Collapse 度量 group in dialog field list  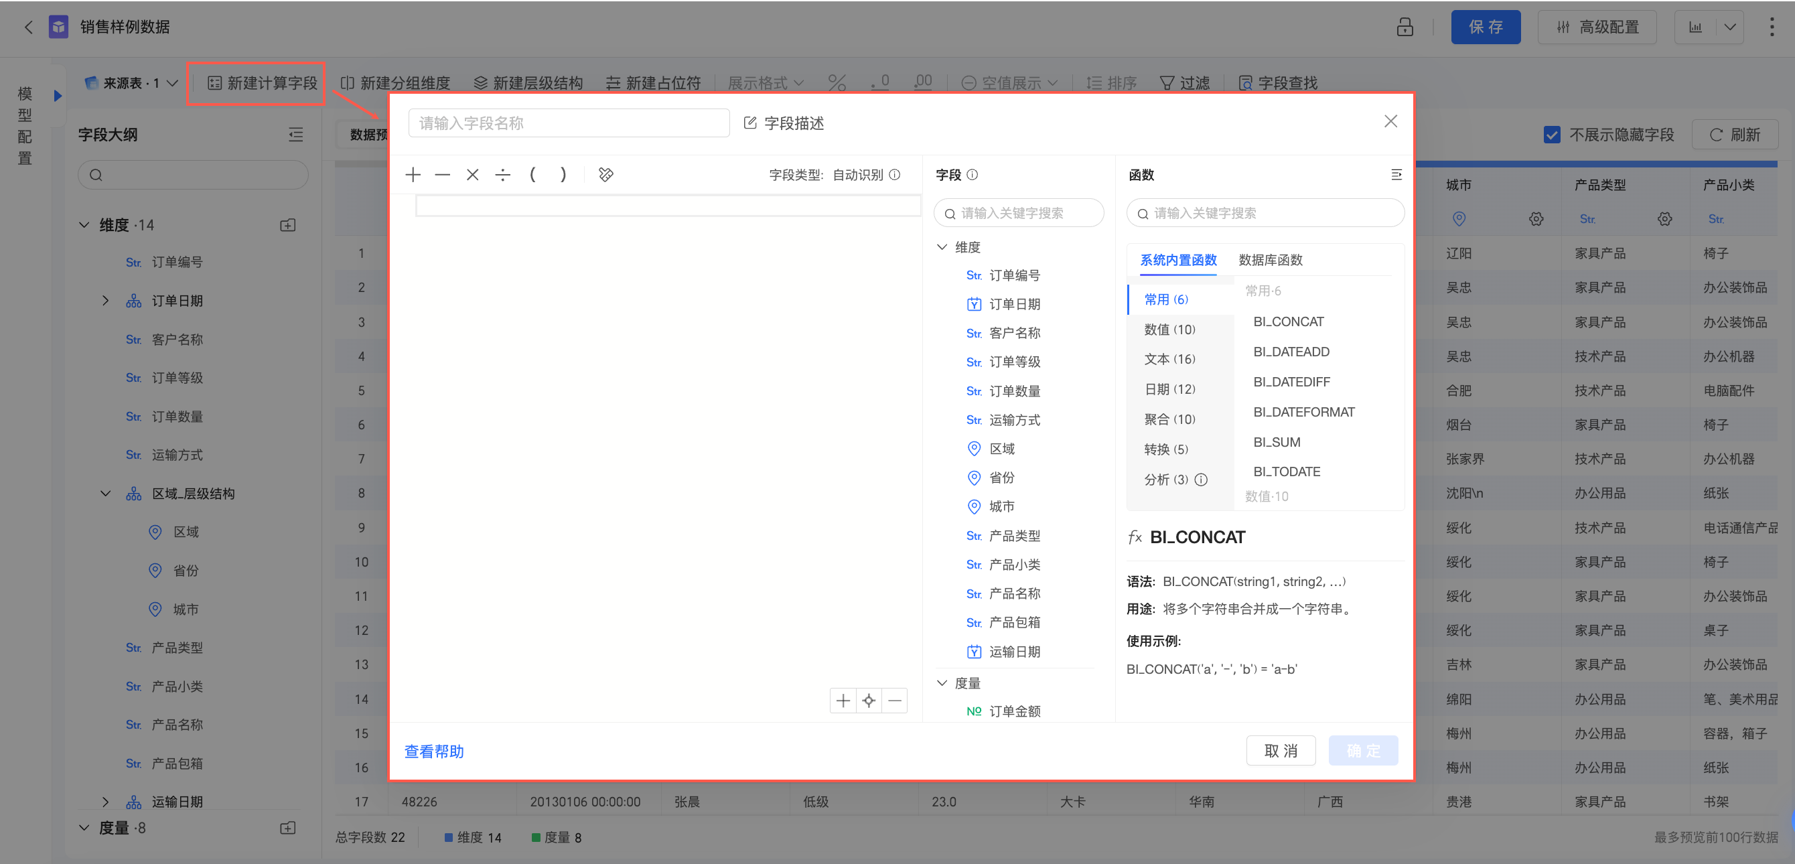click(942, 683)
